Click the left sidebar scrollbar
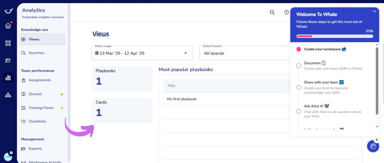Screen dimensions: 384x163 (x=69, y=82)
